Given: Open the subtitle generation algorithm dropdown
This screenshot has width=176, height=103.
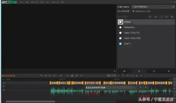Looking at the screenshot, I should (153, 7).
